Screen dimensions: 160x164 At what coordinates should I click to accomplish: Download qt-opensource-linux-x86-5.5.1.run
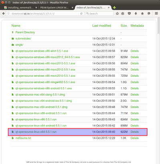click(x=36, y=119)
